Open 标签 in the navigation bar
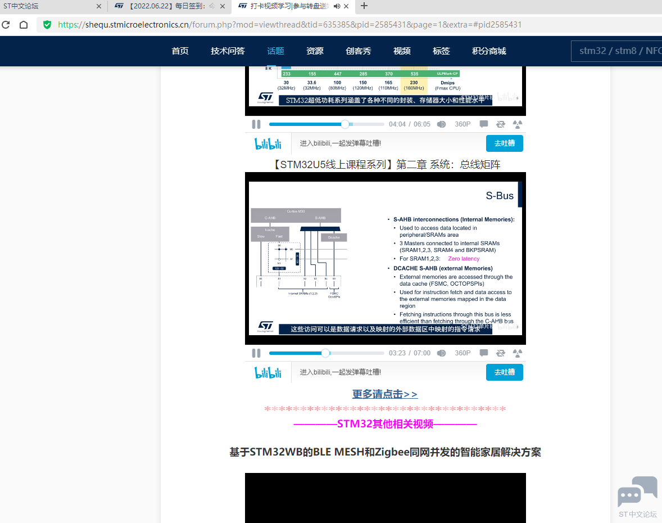Image resolution: width=662 pixels, height=523 pixels. click(x=441, y=51)
